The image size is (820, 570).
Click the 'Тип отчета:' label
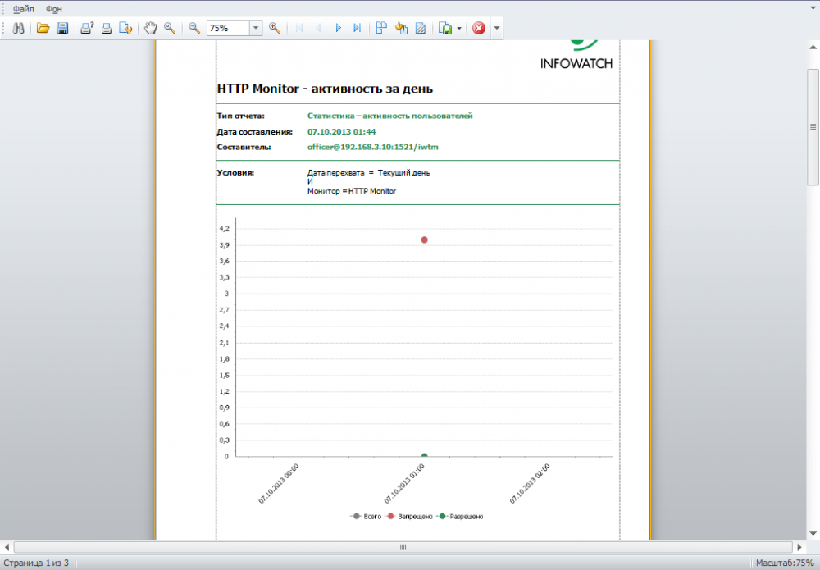tap(240, 116)
